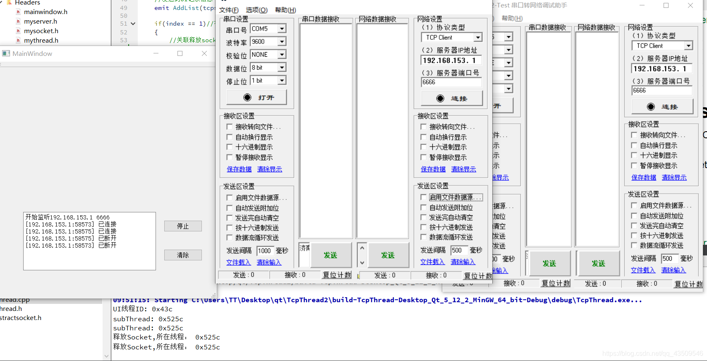The width and height of the screenshot is (707, 361).
Task: Check serial-side 发送完自动清空 in front window
Action: click(230, 218)
